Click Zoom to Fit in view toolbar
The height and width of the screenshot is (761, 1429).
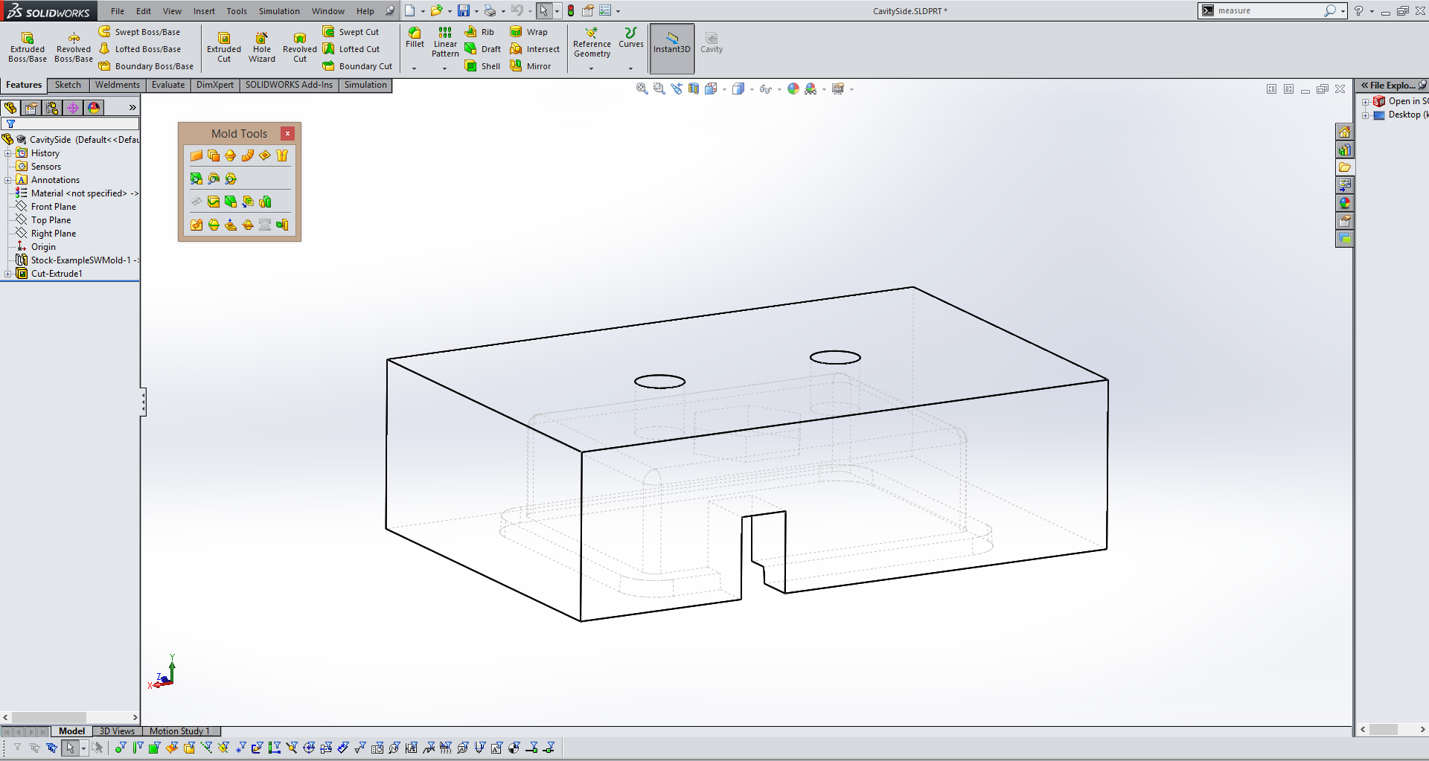[x=642, y=89]
